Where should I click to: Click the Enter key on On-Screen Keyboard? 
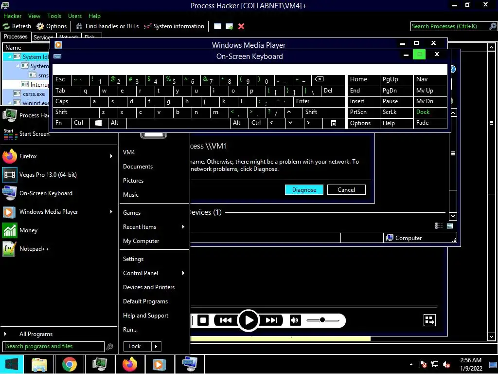coord(319,101)
